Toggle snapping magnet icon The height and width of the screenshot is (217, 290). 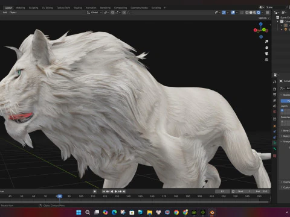pyautogui.click(x=112, y=13)
